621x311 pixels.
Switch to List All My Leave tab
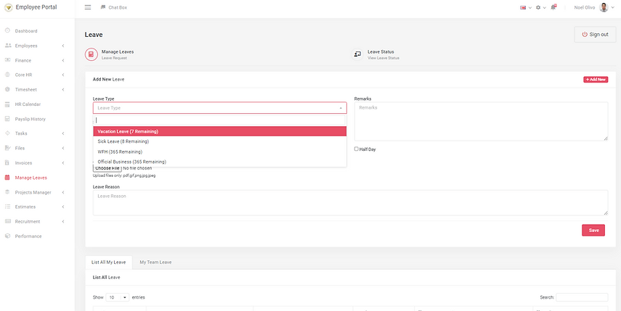pos(108,262)
